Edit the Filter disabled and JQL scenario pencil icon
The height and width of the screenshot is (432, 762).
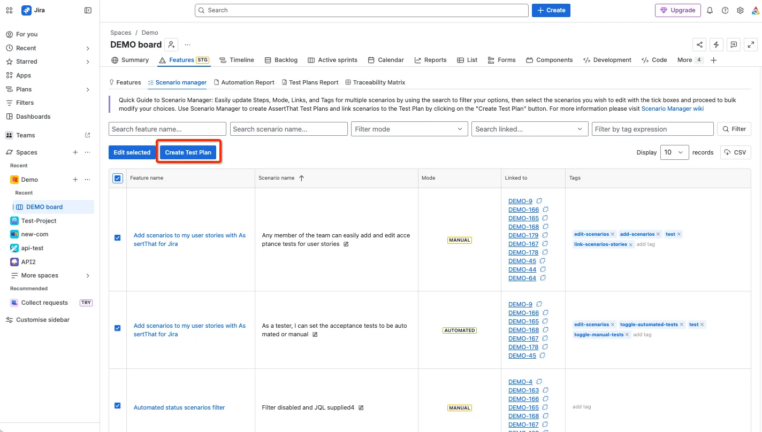tap(361, 407)
